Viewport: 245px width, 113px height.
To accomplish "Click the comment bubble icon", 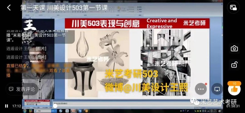I will [11, 89].
